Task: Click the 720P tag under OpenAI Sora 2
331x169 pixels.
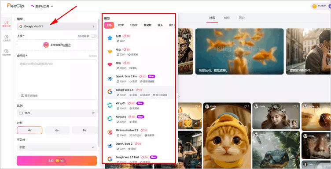Action: pos(121,149)
